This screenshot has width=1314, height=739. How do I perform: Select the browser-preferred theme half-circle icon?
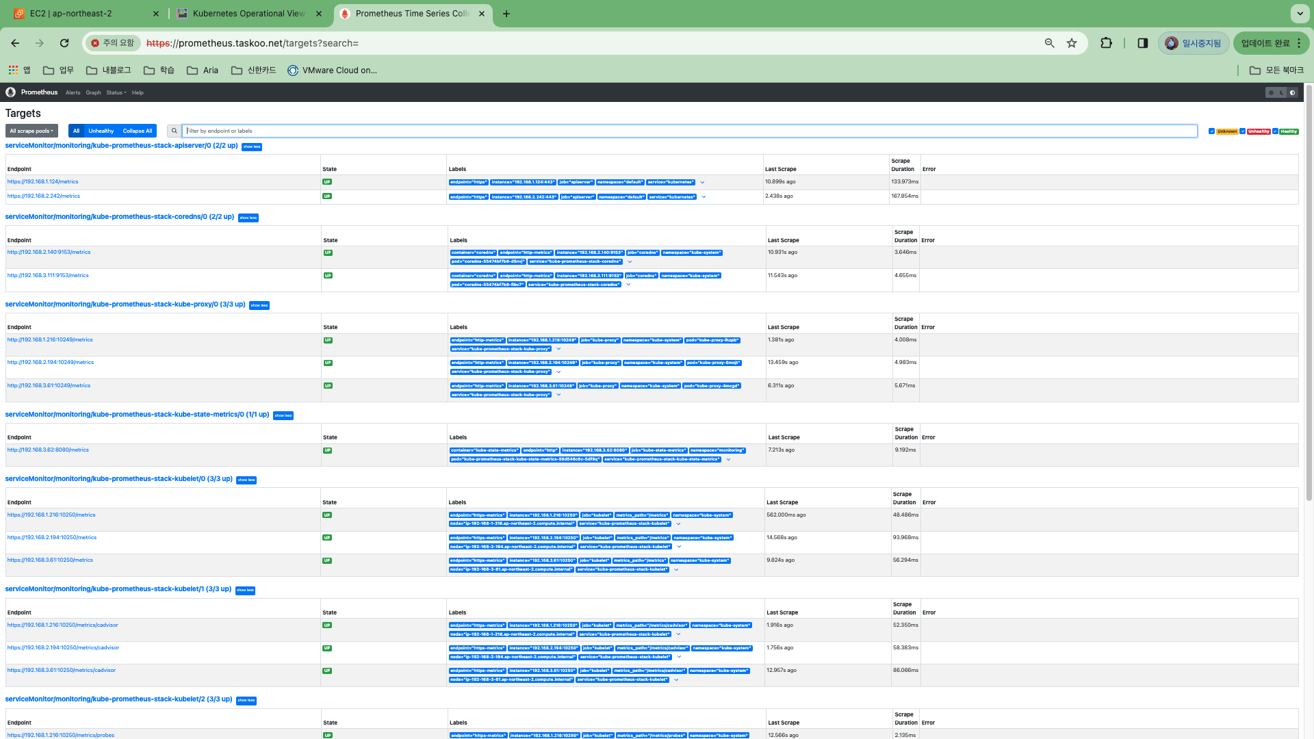click(x=1292, y=92)
